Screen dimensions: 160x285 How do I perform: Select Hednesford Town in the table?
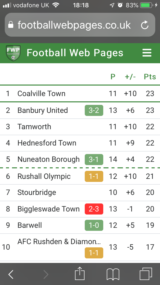[x=47, y=143]
